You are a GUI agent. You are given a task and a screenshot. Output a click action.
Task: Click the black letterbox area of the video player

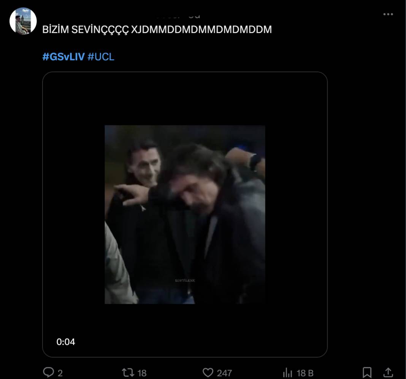click(x=72, y=213)
